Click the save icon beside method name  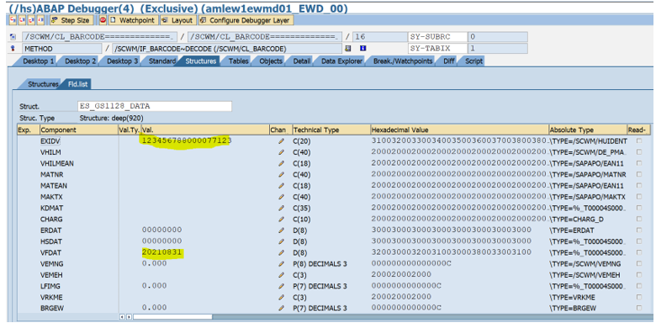[347, 49]
